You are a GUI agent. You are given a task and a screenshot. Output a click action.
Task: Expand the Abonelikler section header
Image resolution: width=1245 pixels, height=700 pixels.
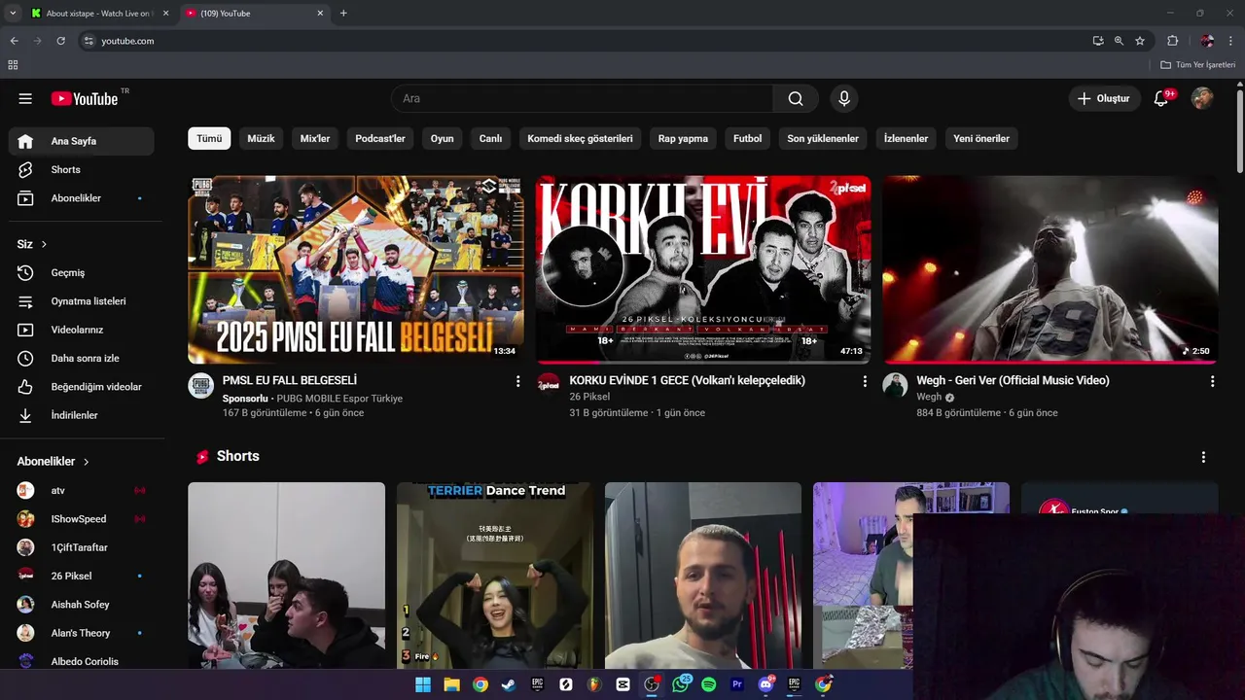click(53, 462)
